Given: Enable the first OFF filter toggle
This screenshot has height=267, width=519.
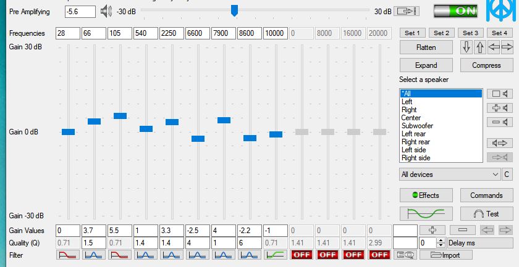Looking at the screenshot, I should pos(302,254).
